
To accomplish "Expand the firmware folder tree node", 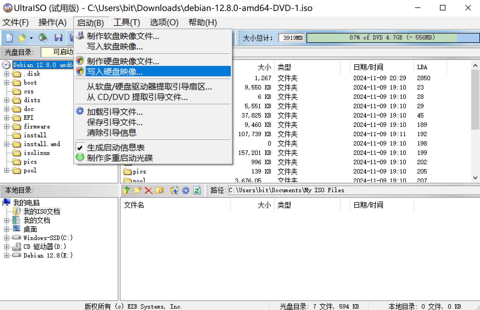I will [7, 127].
